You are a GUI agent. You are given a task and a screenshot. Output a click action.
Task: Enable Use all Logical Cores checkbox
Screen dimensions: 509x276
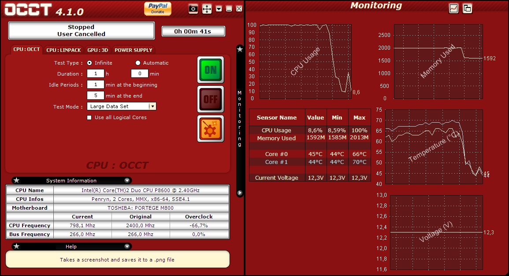89,117
